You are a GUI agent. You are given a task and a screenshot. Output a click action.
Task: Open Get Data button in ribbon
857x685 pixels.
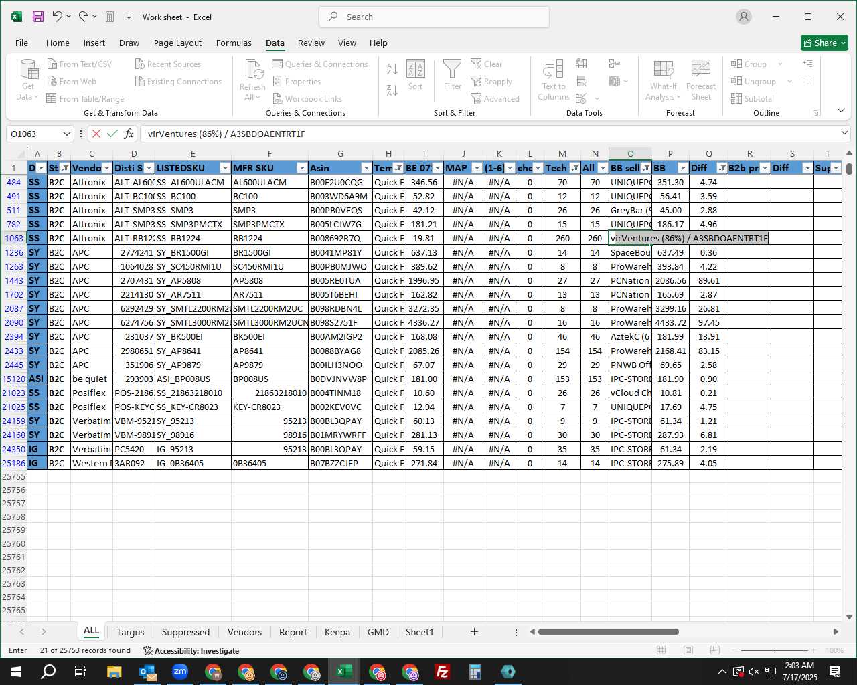pyautogui.click(x=28, y=80)
